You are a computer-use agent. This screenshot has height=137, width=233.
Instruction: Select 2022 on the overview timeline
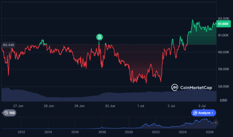tap(156, 132)
